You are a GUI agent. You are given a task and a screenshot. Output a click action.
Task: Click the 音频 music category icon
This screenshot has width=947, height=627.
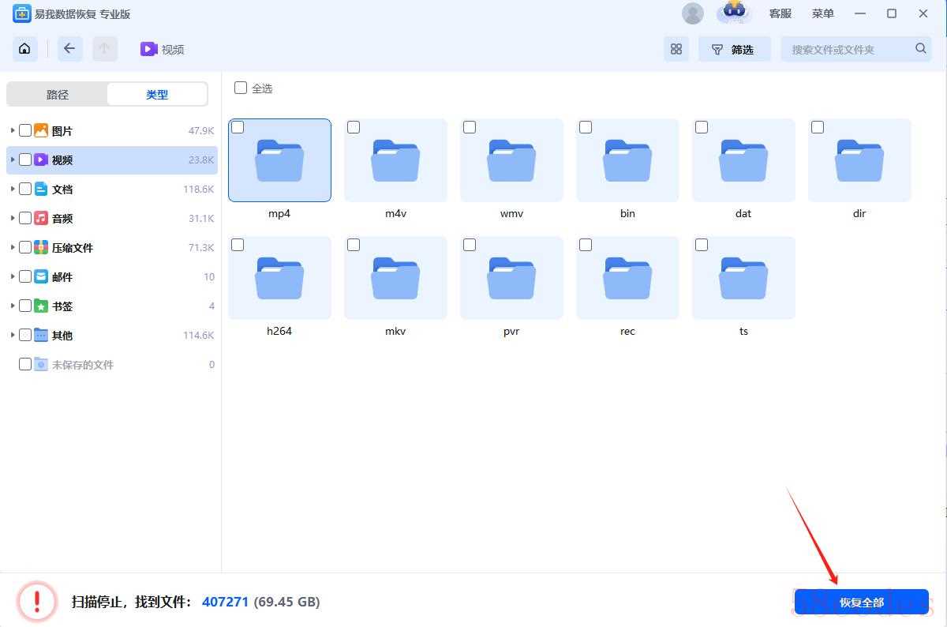tap(41, 219)
